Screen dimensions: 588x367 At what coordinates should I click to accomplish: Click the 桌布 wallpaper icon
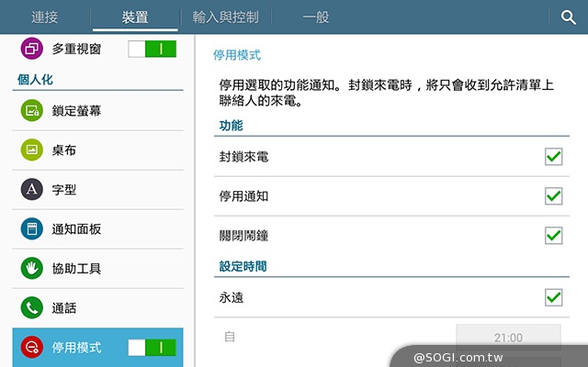tap(31, 150)
